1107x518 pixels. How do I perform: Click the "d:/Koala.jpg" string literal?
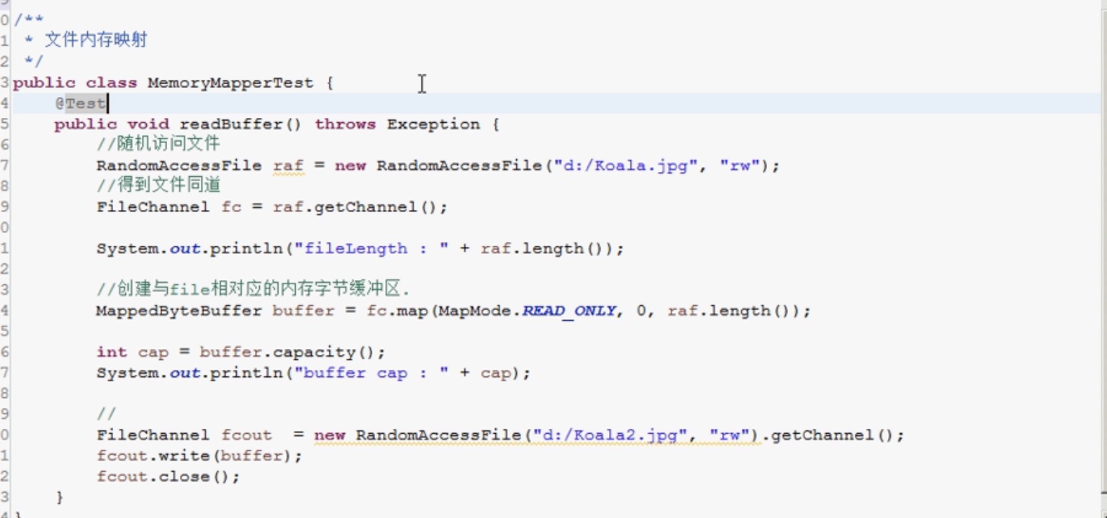(625, 166)
